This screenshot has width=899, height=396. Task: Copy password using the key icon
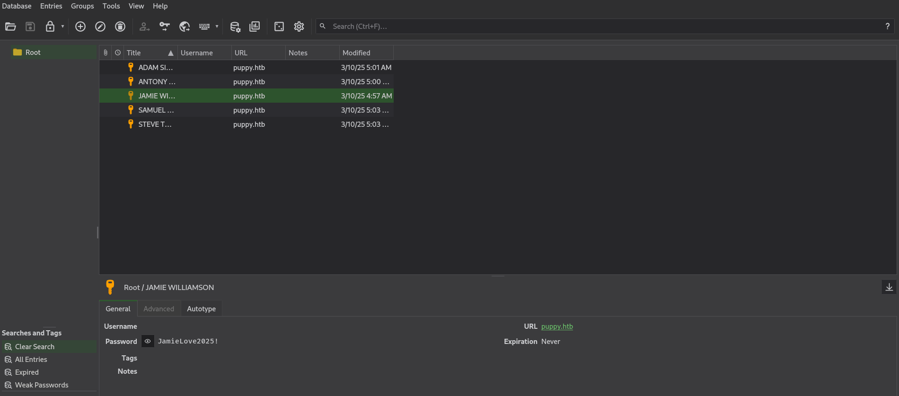coord(164,26)
